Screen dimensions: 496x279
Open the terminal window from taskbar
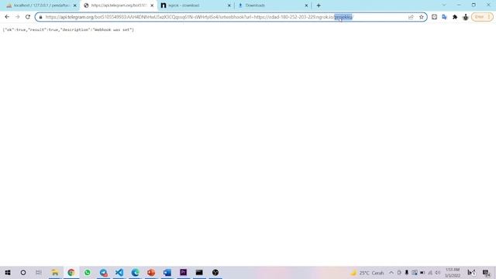point(199,272)
